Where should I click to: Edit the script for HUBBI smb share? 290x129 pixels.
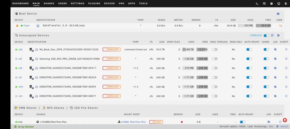[280, 122]
